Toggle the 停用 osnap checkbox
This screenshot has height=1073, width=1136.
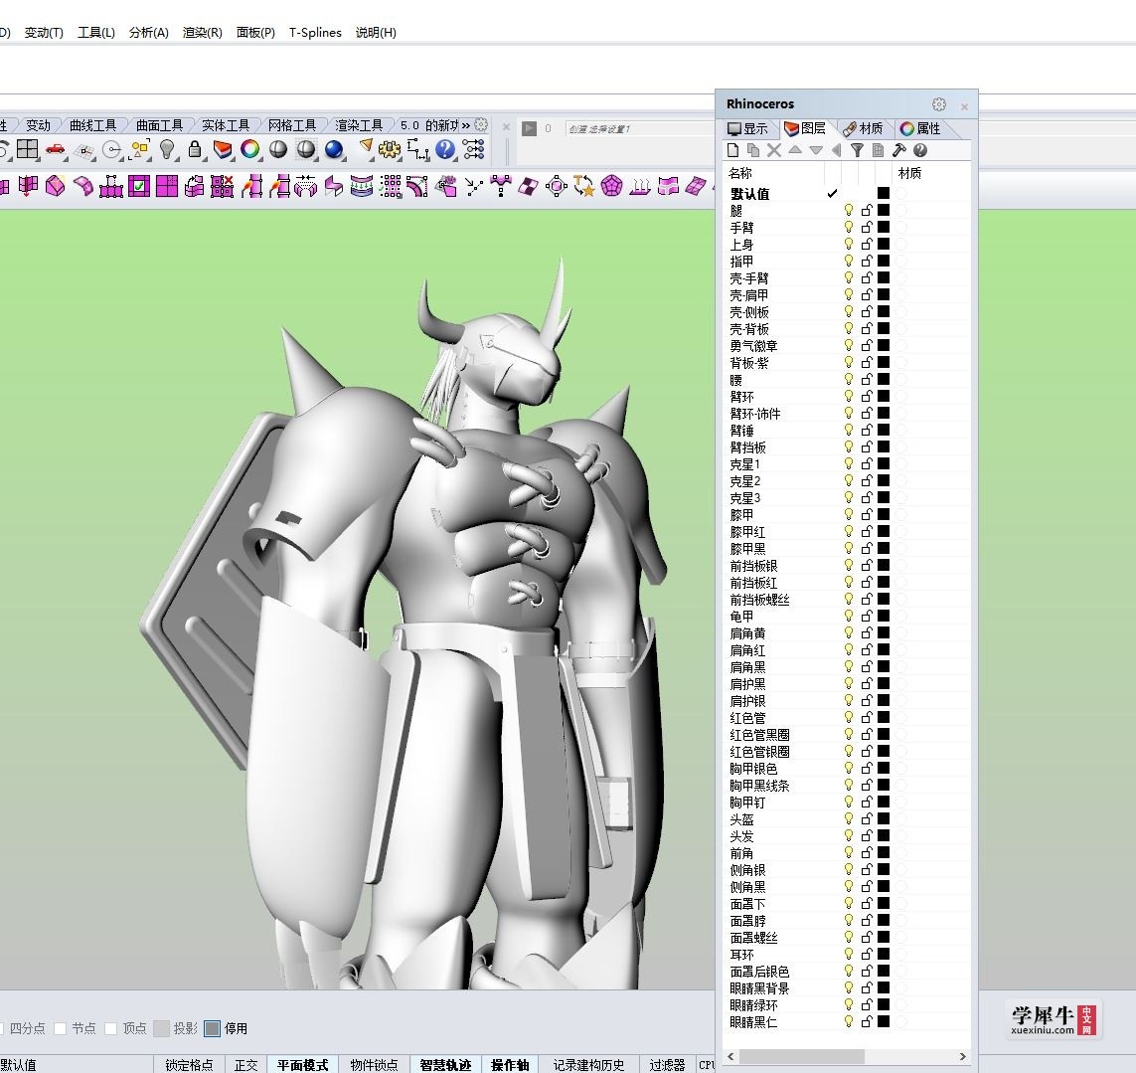(213, 1028)
